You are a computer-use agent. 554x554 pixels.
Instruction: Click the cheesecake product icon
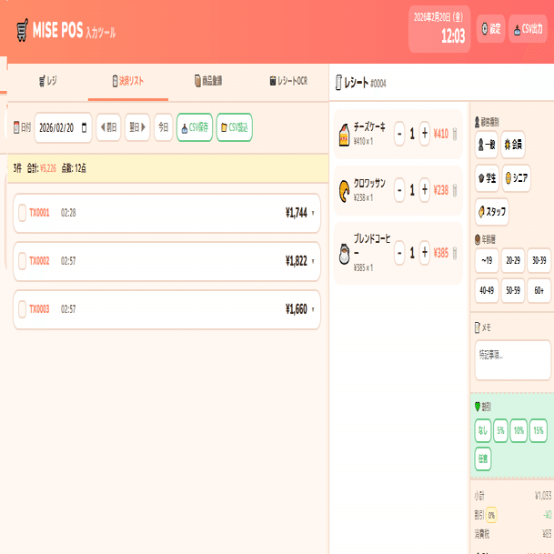click(x=344, y=135)
